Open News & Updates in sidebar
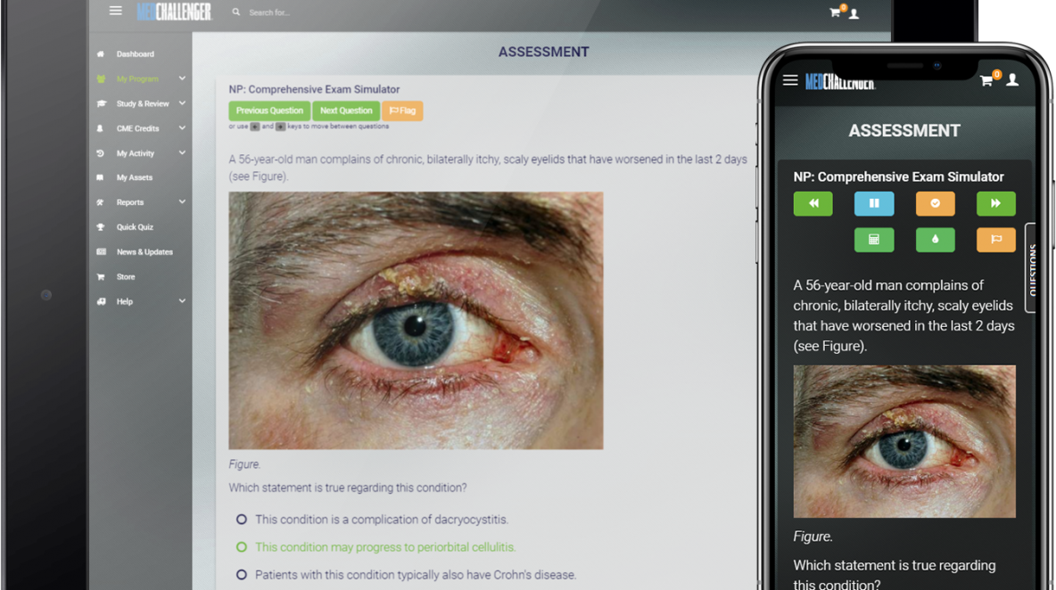Screen dimensions: 1056x590 (x=144, y=252)
